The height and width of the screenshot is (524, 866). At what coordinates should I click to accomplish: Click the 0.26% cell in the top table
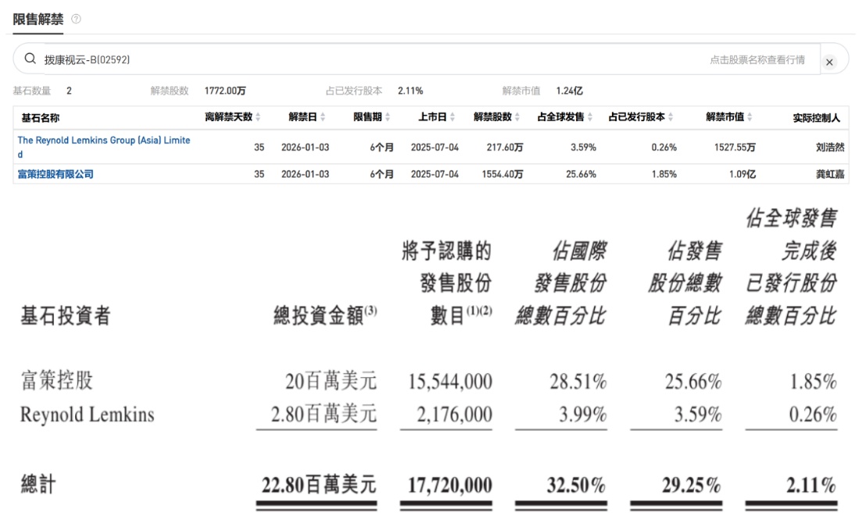click(x=664, y=148)
